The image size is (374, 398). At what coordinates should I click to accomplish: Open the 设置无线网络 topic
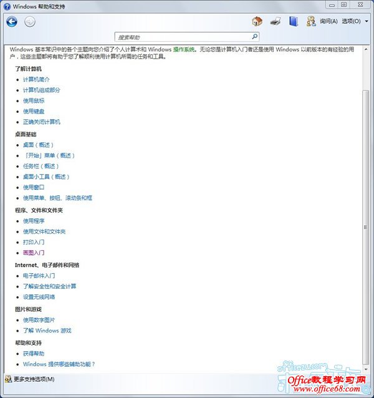(39, 297)
